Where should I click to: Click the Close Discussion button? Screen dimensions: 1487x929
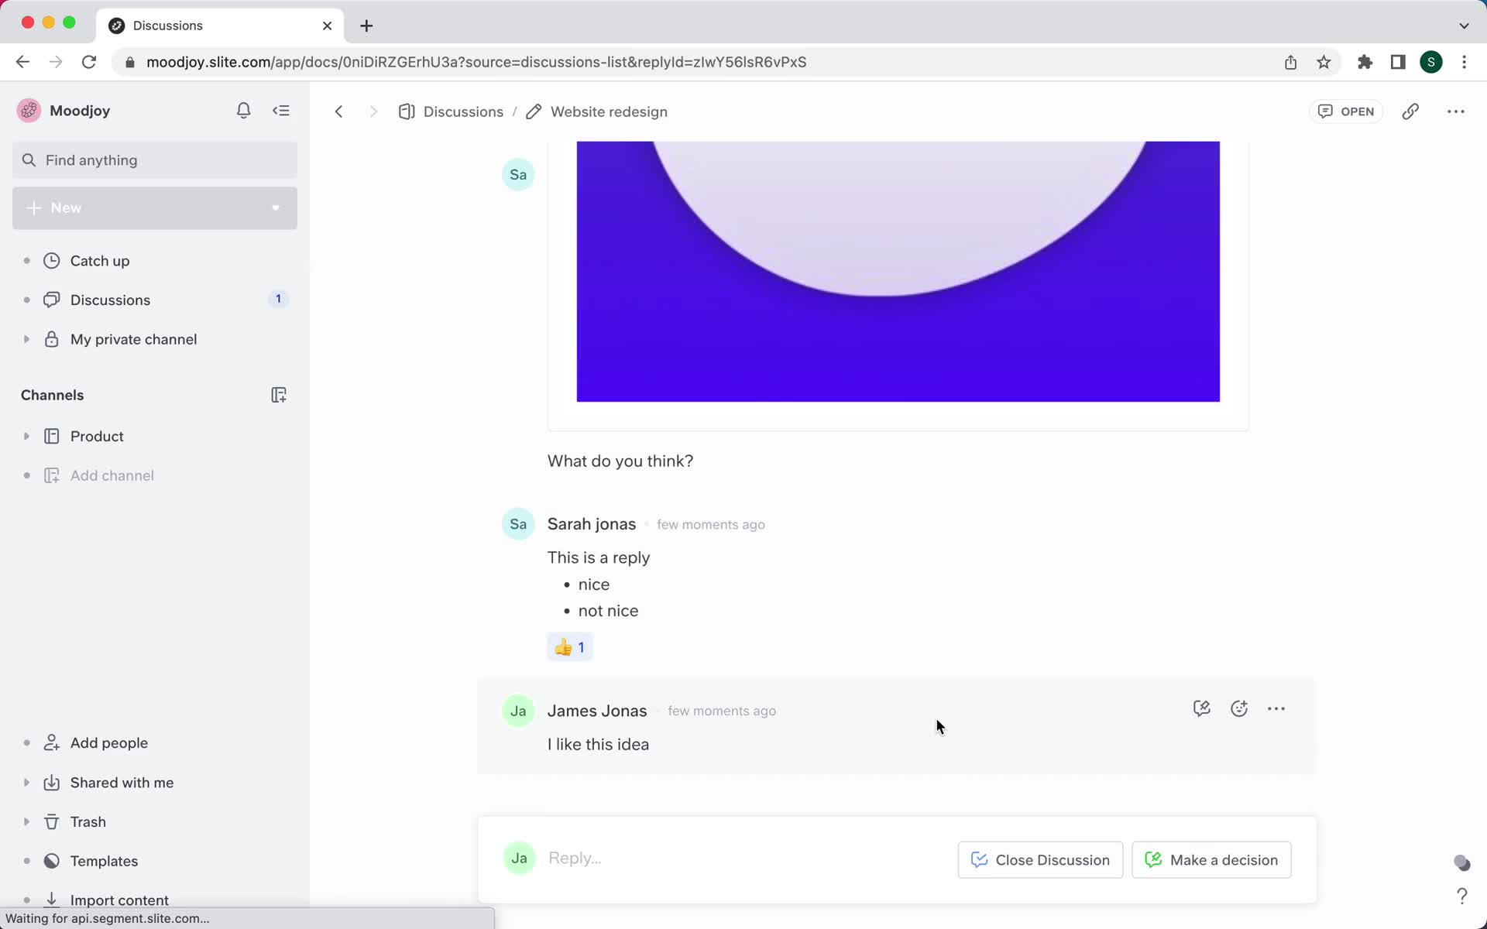pyautogui.click(x=1039, y=859)
